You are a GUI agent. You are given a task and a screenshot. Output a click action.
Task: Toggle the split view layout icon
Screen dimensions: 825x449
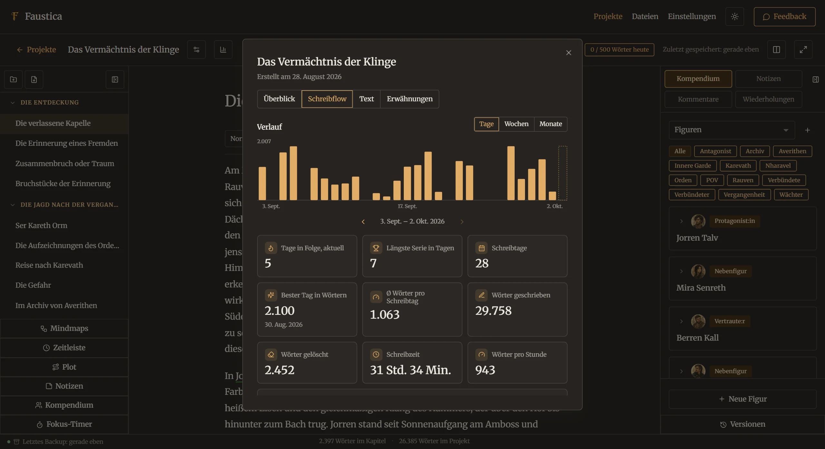(x=776, y=49)
